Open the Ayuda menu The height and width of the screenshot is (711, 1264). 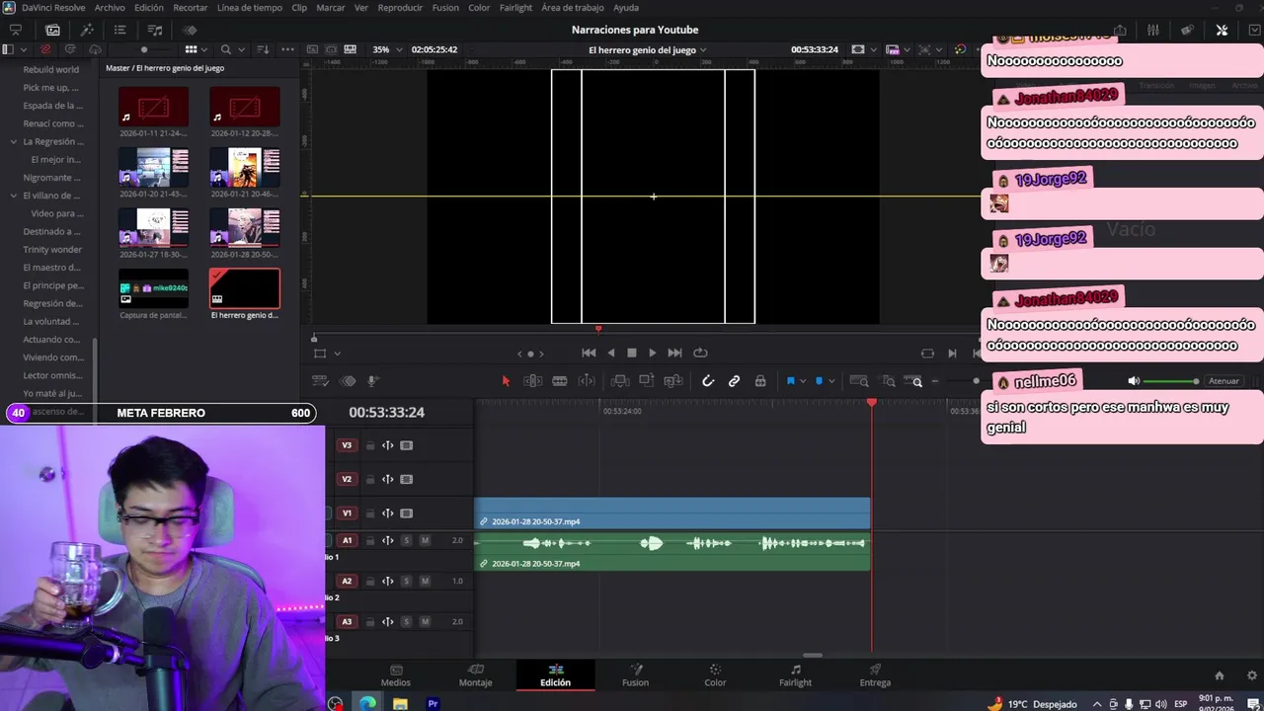(x=626, y=7)
